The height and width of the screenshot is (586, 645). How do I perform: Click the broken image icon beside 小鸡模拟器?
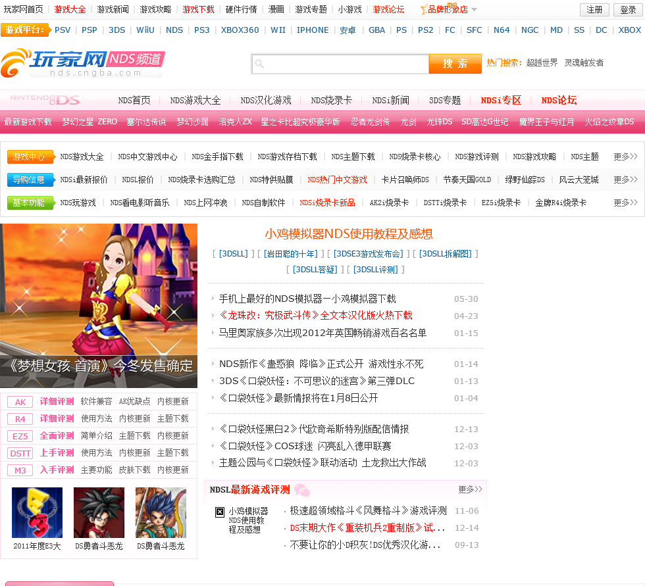point(220,512)
